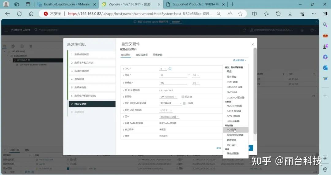Open the memory unit GB dropdown
Image resolution: width=331 pixels, height=175 pixels.
tap(196, 75)
